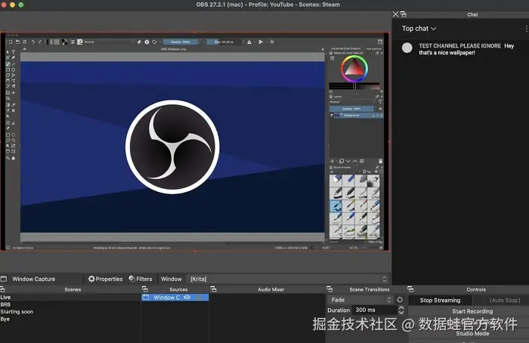Pop out the Controls dock
Screen dimensions: 529x343
click(x=410, y=289)
